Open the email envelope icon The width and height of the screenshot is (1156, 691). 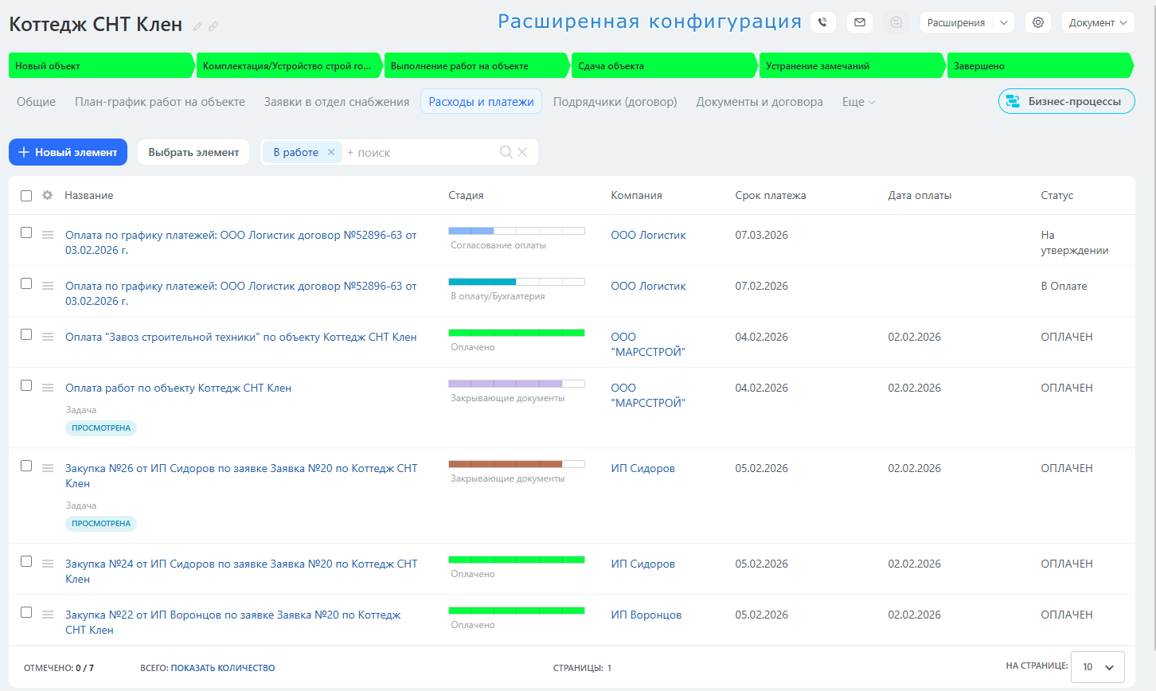click(860, 23)
